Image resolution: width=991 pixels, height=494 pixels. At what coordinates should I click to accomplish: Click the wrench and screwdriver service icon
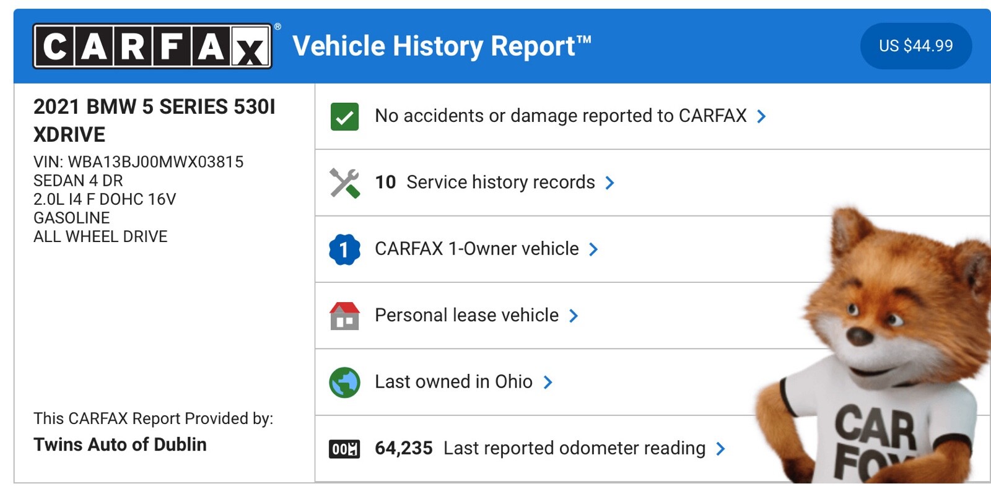(x=344, y=183)
